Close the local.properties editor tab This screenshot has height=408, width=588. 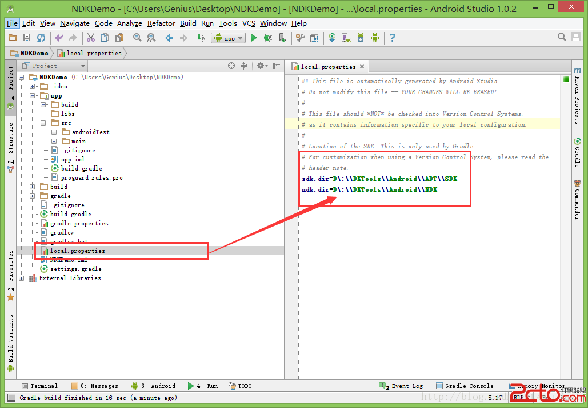[362, 67]
